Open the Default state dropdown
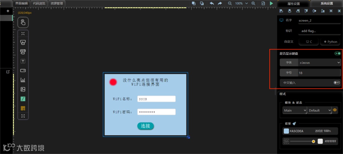Screen dimensions: 343x154 (x=319, y=110)
